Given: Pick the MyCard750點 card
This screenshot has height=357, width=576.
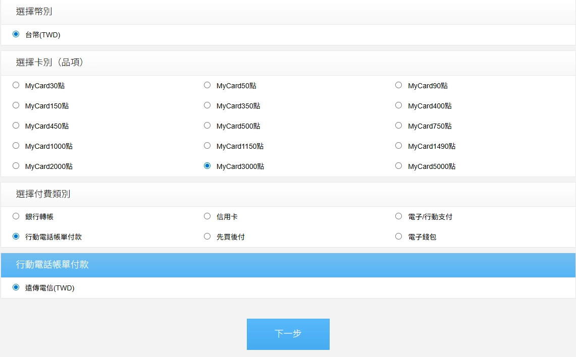Looking at the screenshot, I should coord(399,126).
